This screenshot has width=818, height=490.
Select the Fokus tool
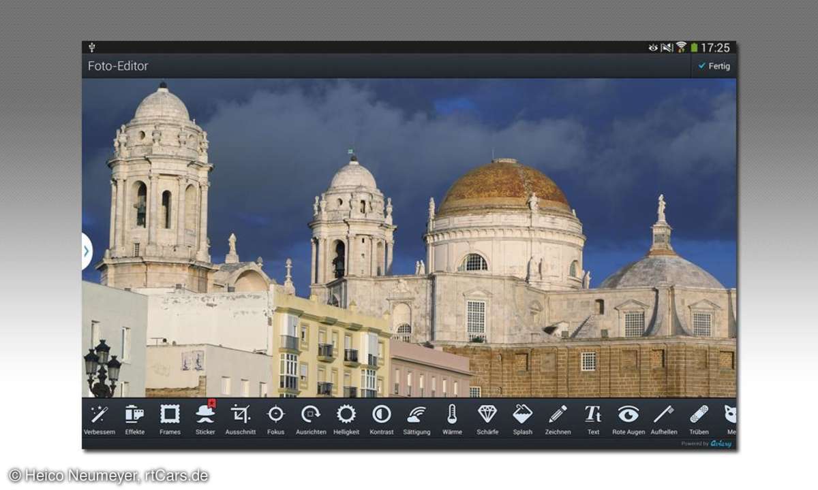(x=276, y=419)
